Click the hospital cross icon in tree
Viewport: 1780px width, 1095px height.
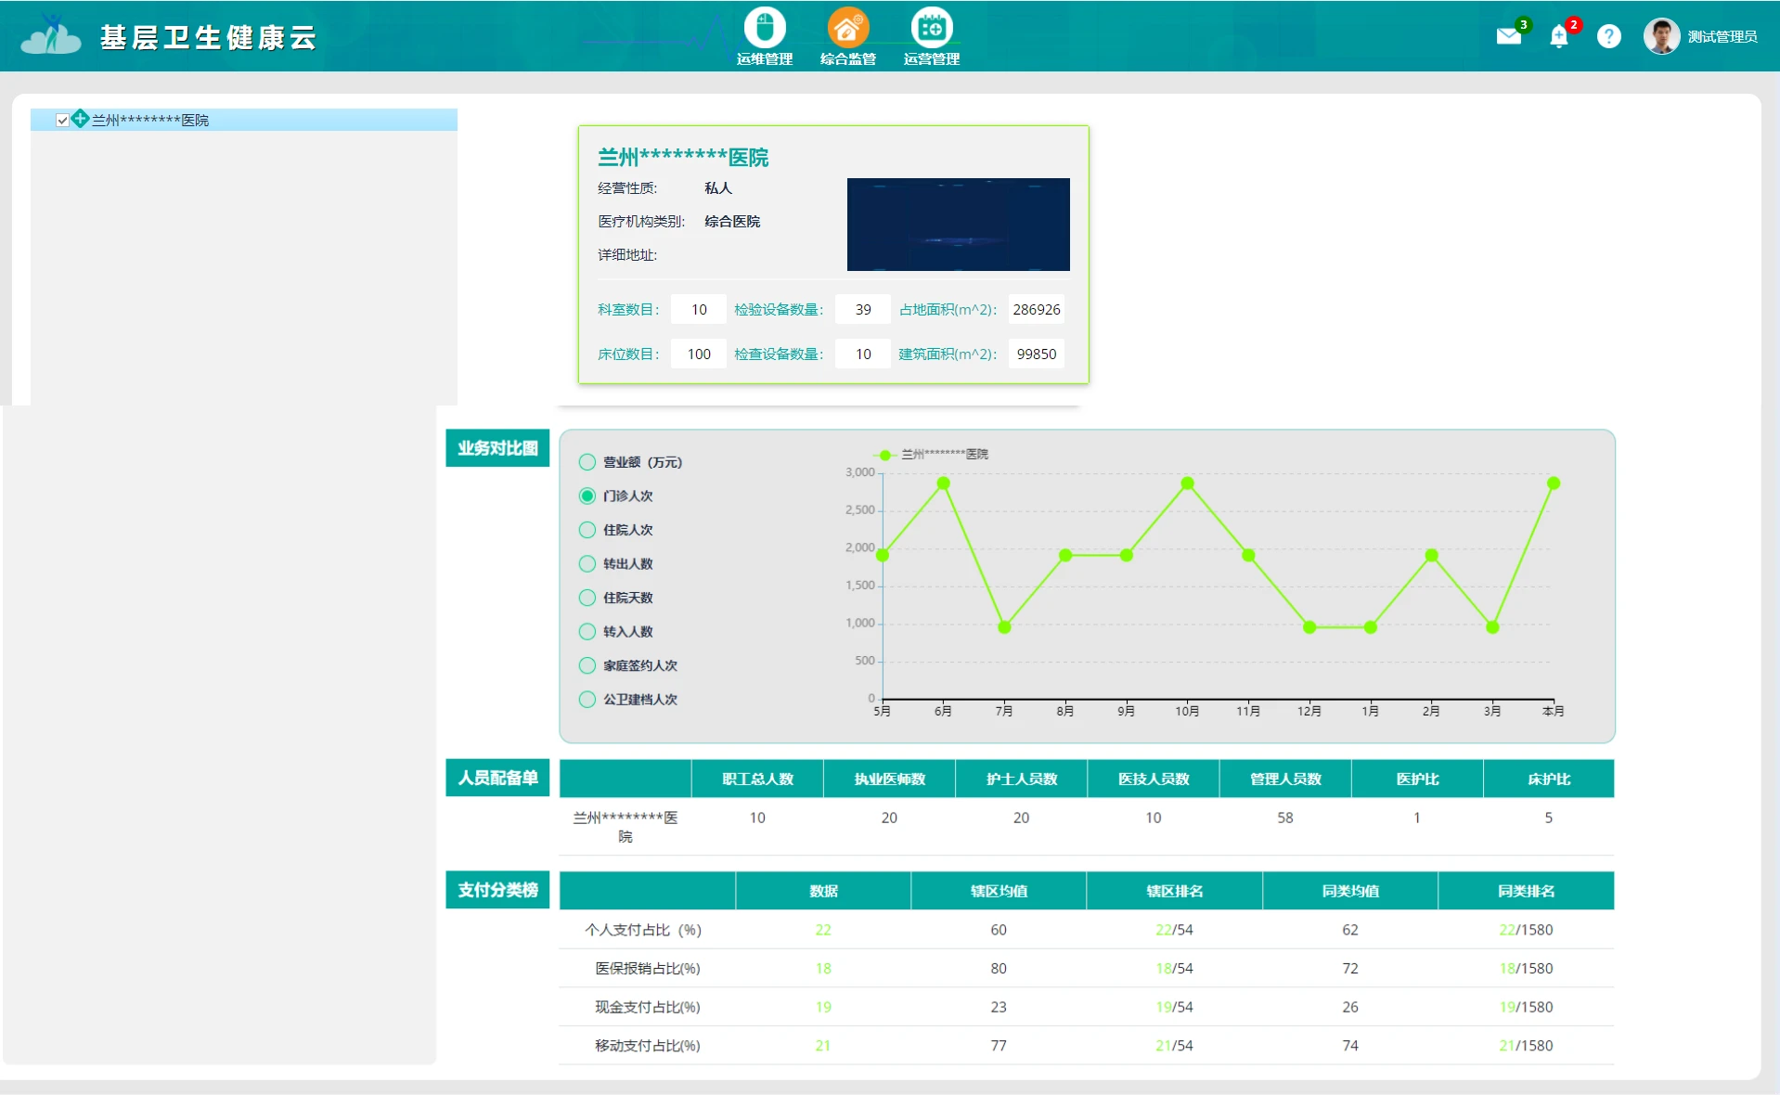81,119
